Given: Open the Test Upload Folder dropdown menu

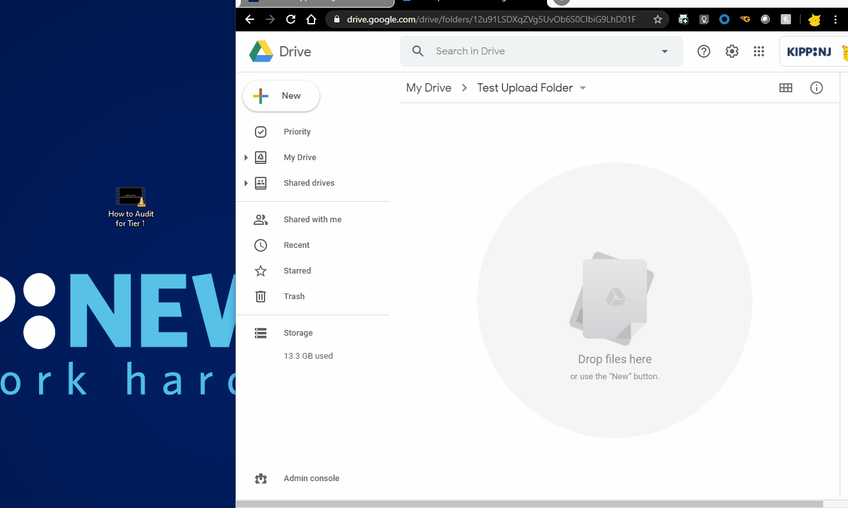Looking at the screenshot, I should [x=582, y=88].
